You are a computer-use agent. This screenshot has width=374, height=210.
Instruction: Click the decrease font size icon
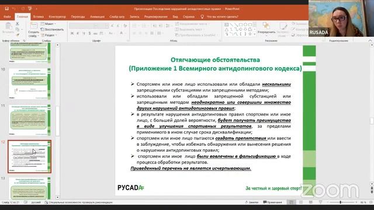coord(118,26)
